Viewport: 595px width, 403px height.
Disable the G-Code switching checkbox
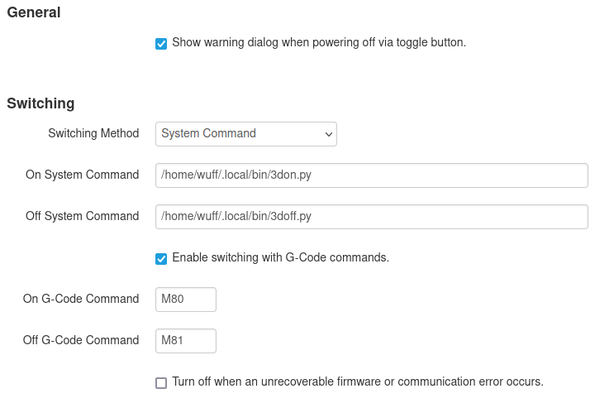click(x=161, y=258)
